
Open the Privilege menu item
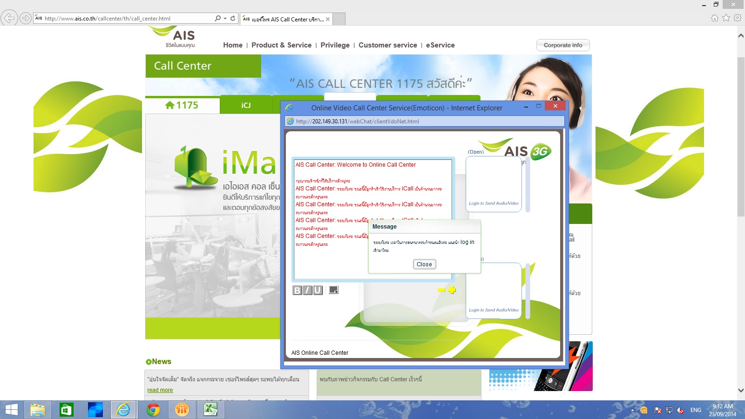[x=335, y=45]
